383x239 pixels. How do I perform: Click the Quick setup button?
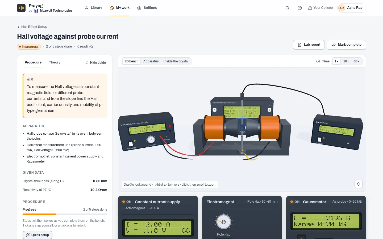pos(38,235)
